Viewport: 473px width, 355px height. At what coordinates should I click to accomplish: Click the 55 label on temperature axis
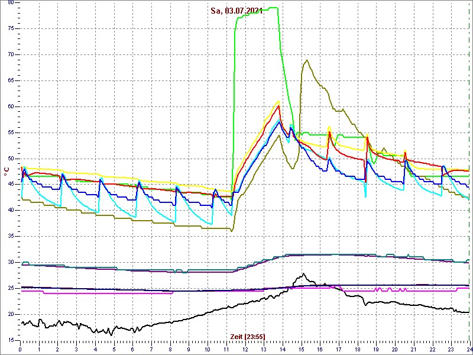[9, 133]
